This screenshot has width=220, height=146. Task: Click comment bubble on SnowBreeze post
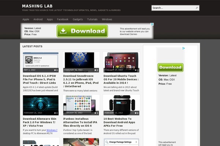(x=96, y=70)
